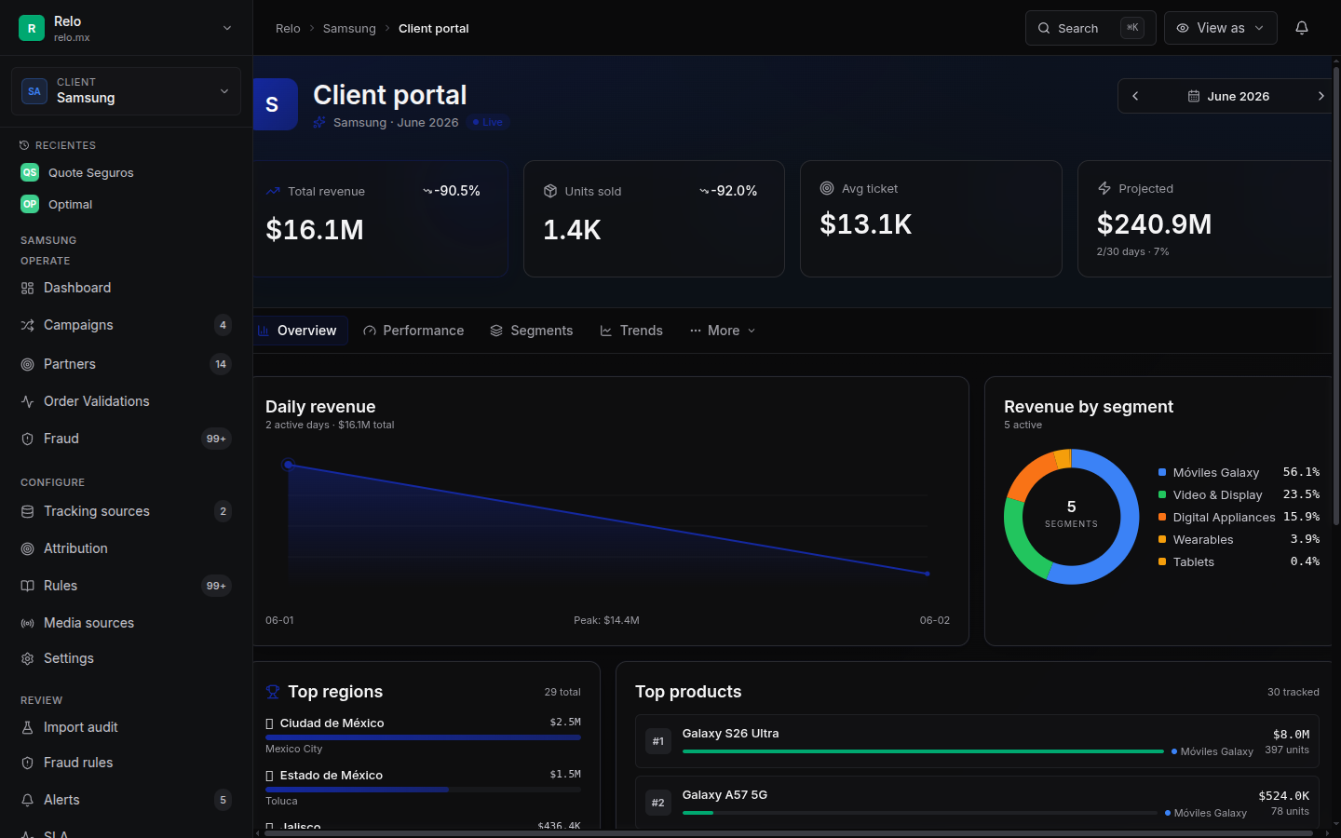The image size is (1341, 838).
Task: Open the Samsung client selector dropdown
Action: coord(126,91)
